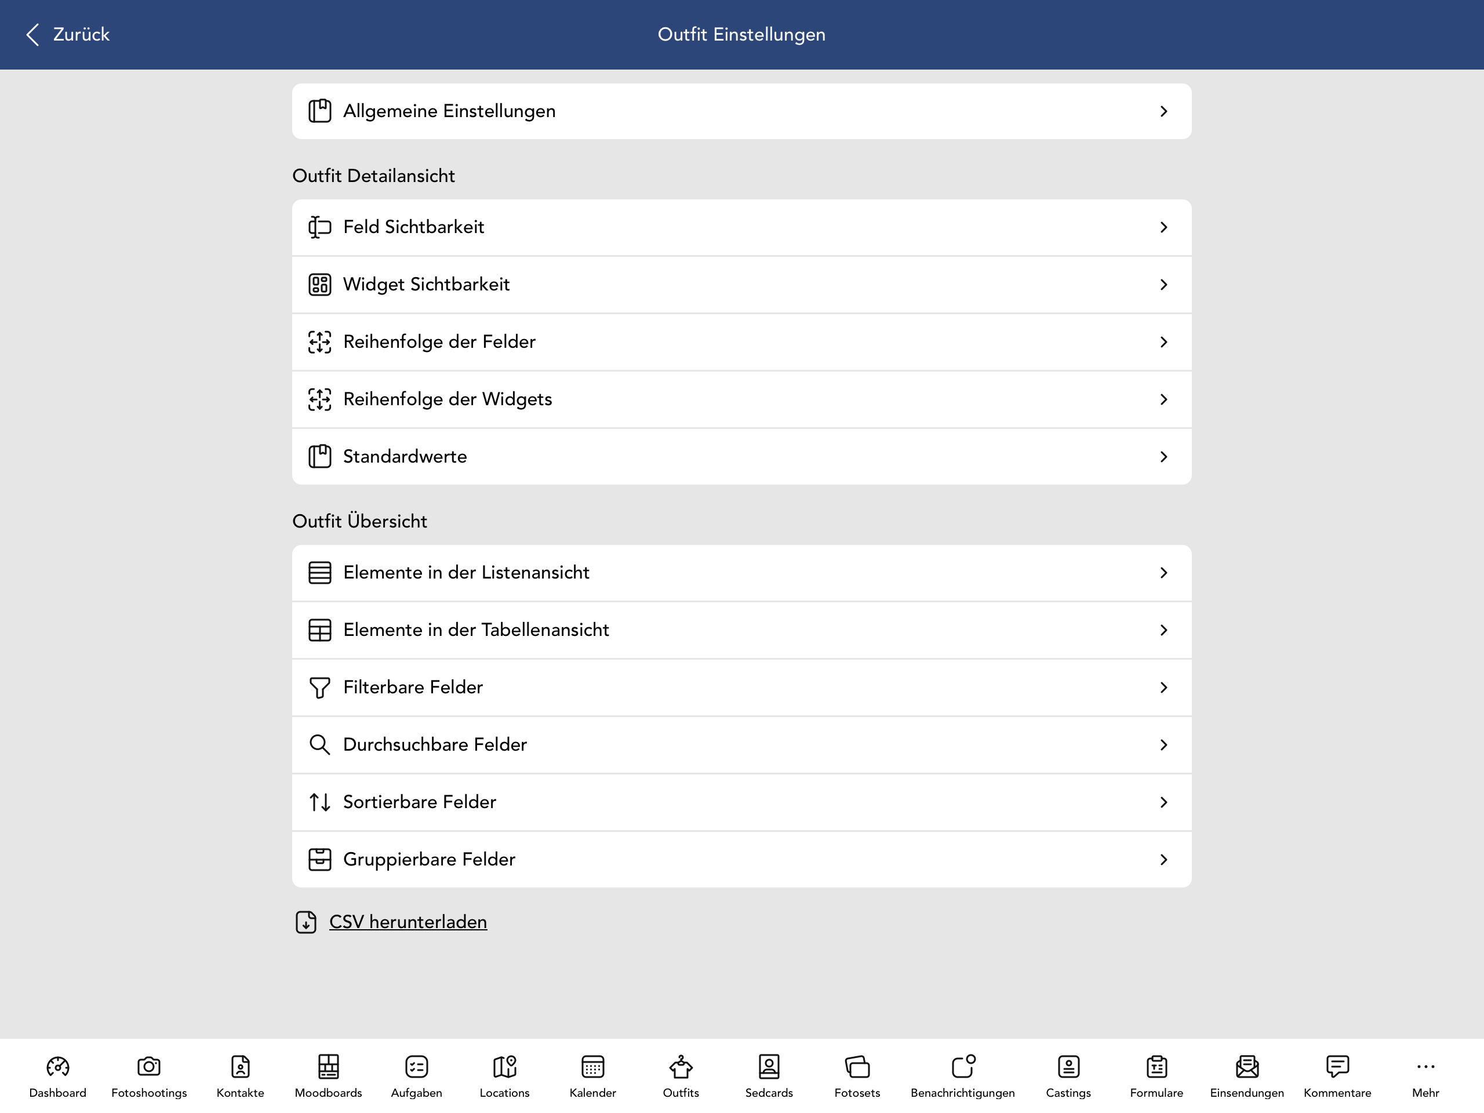Expand Gruppierbare Felder chevron arrow
The width and height of the screenshot is (1484, 1113).
1164,860
